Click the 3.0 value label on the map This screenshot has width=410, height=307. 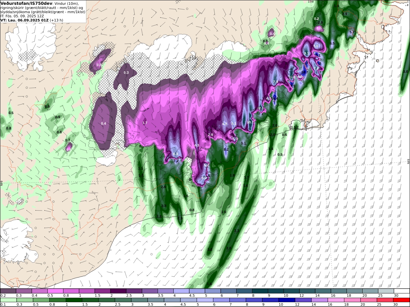[406, 71]
